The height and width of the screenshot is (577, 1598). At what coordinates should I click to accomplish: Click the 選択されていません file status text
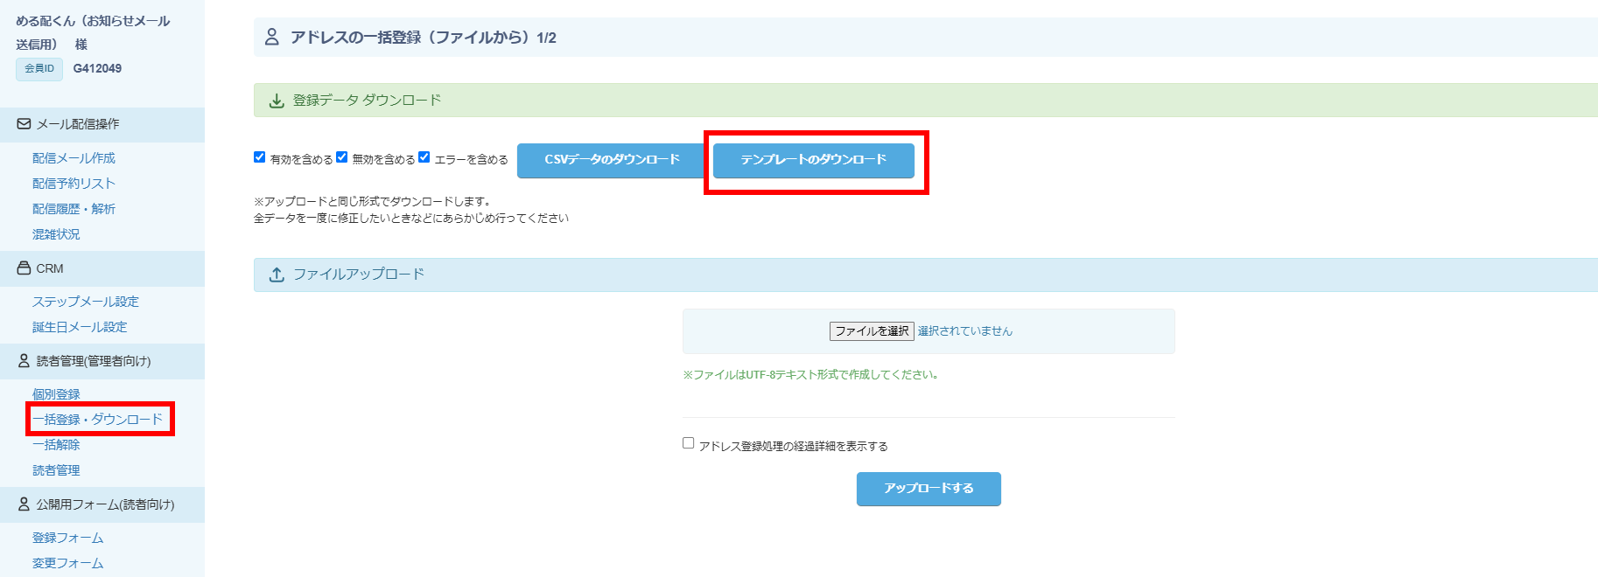[964, 331]
